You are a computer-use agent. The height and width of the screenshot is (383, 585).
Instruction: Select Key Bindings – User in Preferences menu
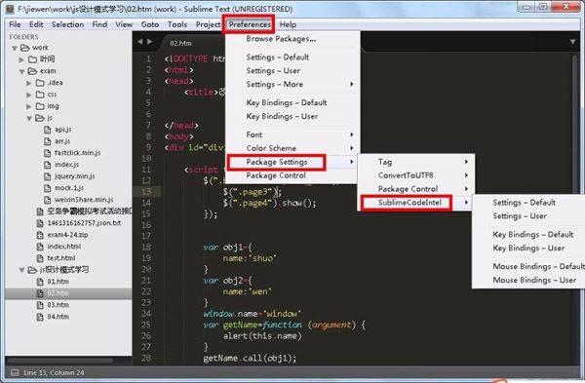(x=292, y=116)
